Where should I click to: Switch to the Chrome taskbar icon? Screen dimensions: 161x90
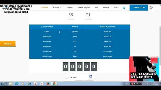[54, 84]
